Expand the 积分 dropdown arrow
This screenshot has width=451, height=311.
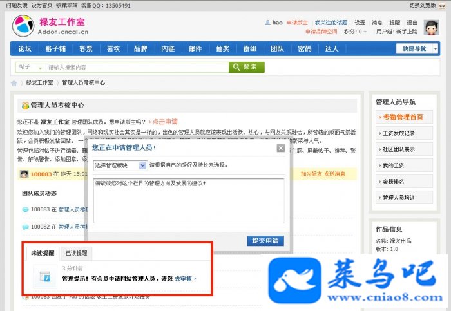tap(365, 32)
